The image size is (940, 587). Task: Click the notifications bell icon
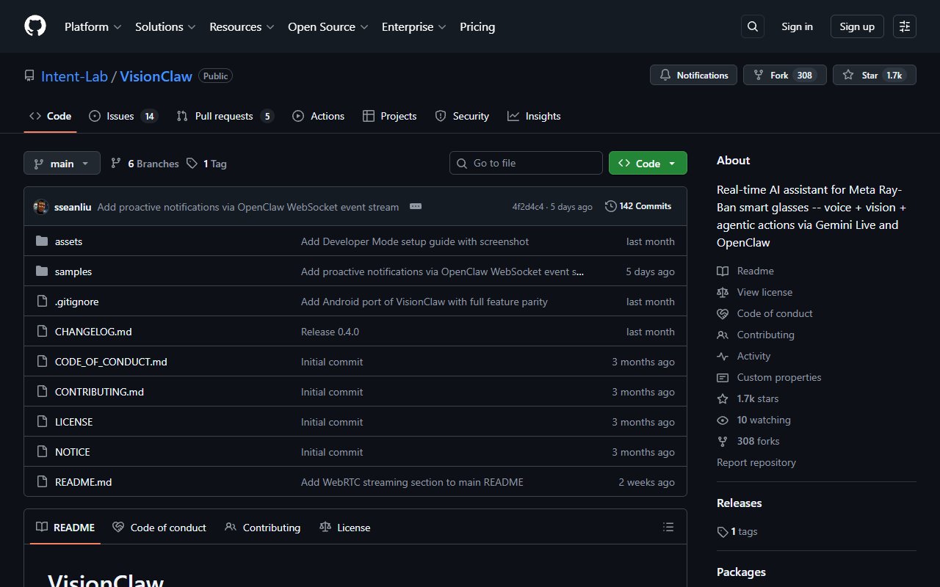coord(666,74)
